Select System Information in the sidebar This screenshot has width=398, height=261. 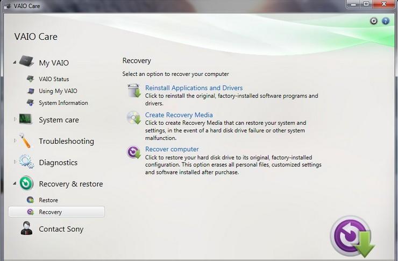(x=63, y=103)
